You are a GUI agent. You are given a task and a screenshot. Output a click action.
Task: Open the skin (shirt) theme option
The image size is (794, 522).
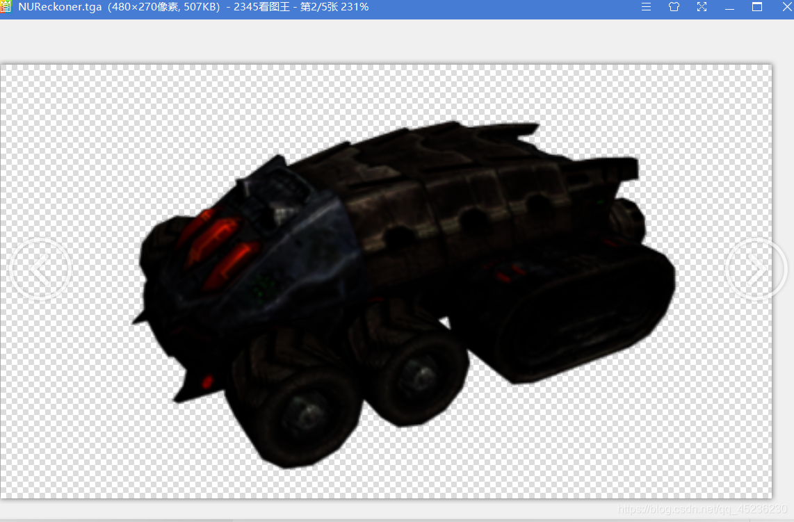[674, 7]
